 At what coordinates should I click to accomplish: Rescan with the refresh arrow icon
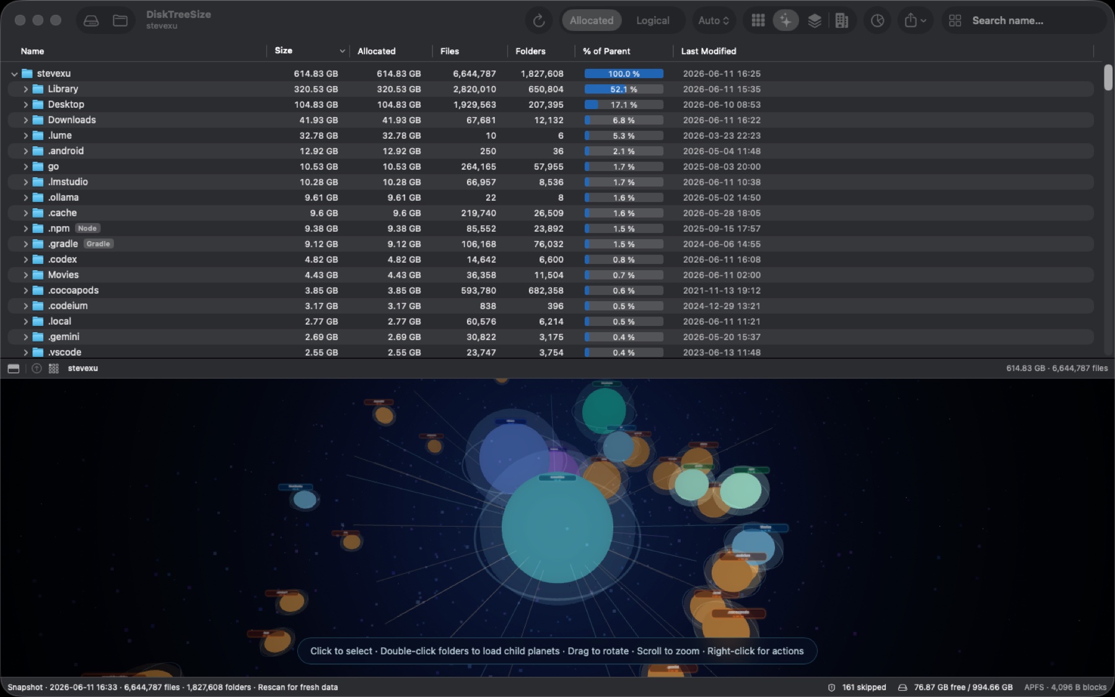pos(539,20)
